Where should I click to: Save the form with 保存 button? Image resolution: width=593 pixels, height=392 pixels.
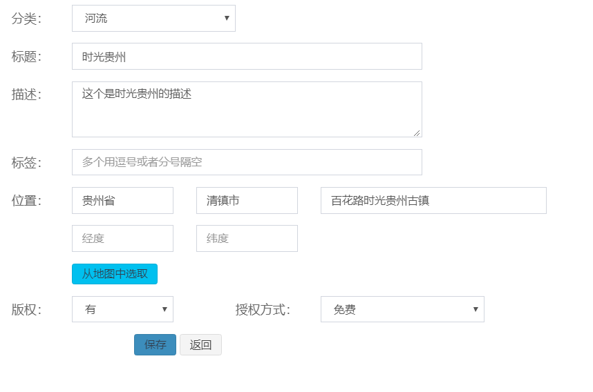(155, 345)
